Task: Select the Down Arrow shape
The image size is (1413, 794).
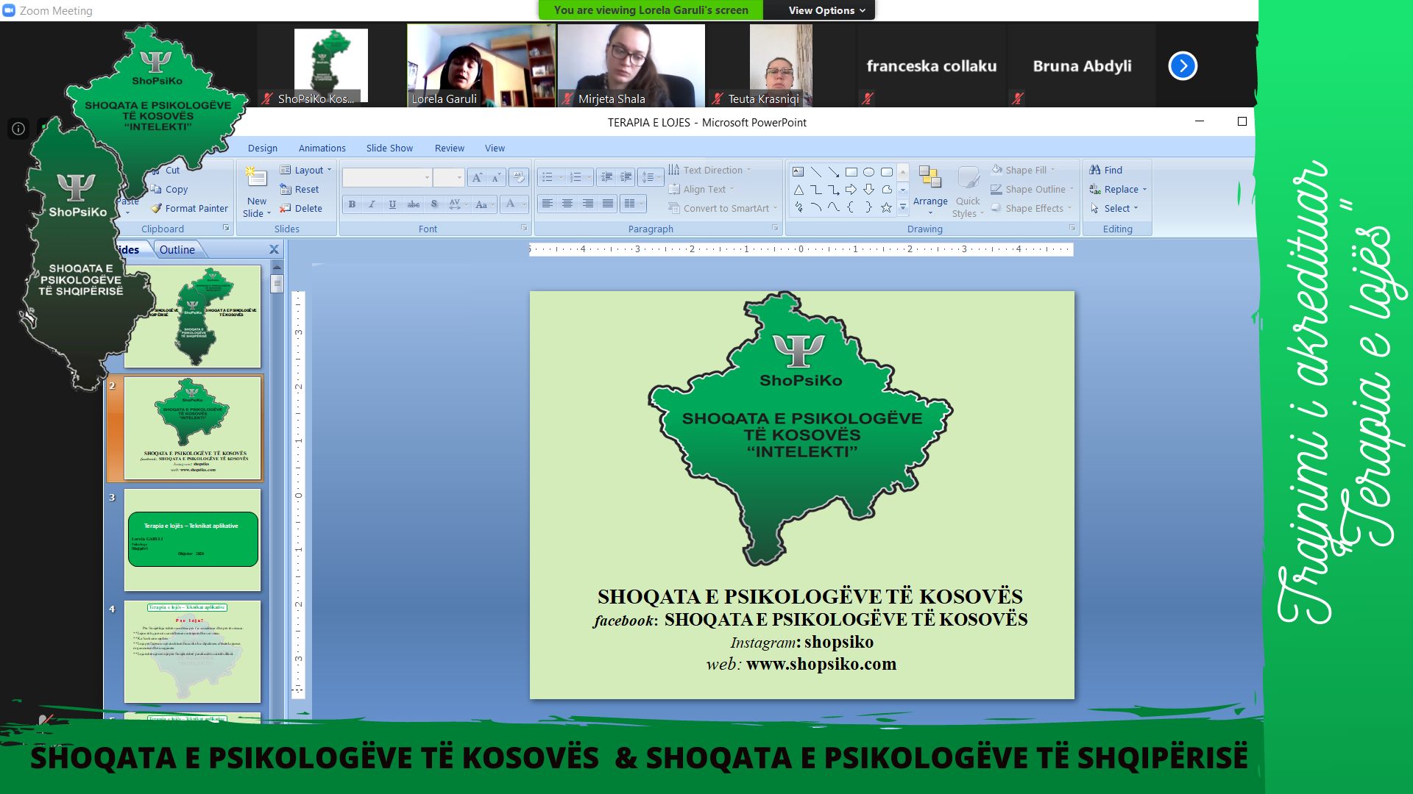Action: click(x=869, y=190)
